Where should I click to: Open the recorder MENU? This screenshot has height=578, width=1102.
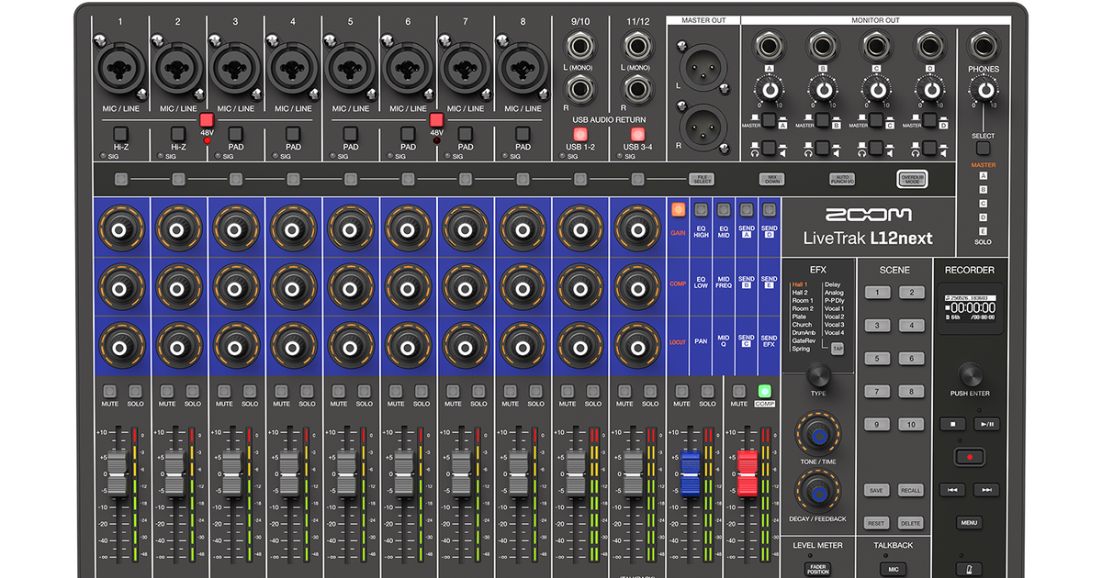[969, 521]
